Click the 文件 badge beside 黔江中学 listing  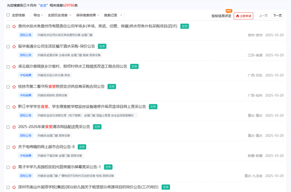(x=153, y=107)
